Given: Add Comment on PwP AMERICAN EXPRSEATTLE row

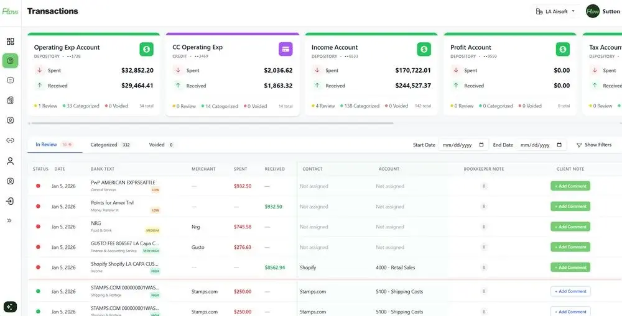Looking at the screenshot, I should click(x=570, y=186).
